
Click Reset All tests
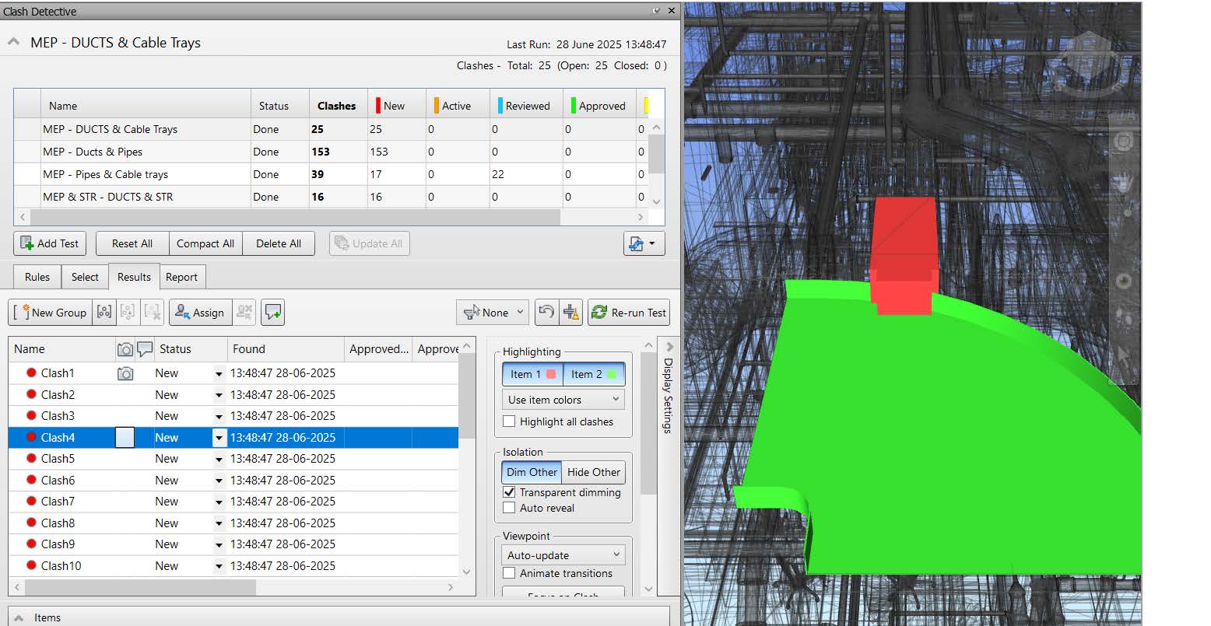132,243
